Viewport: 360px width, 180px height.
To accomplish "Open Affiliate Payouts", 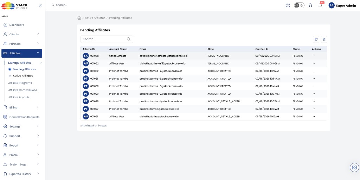I will (19, 97).
